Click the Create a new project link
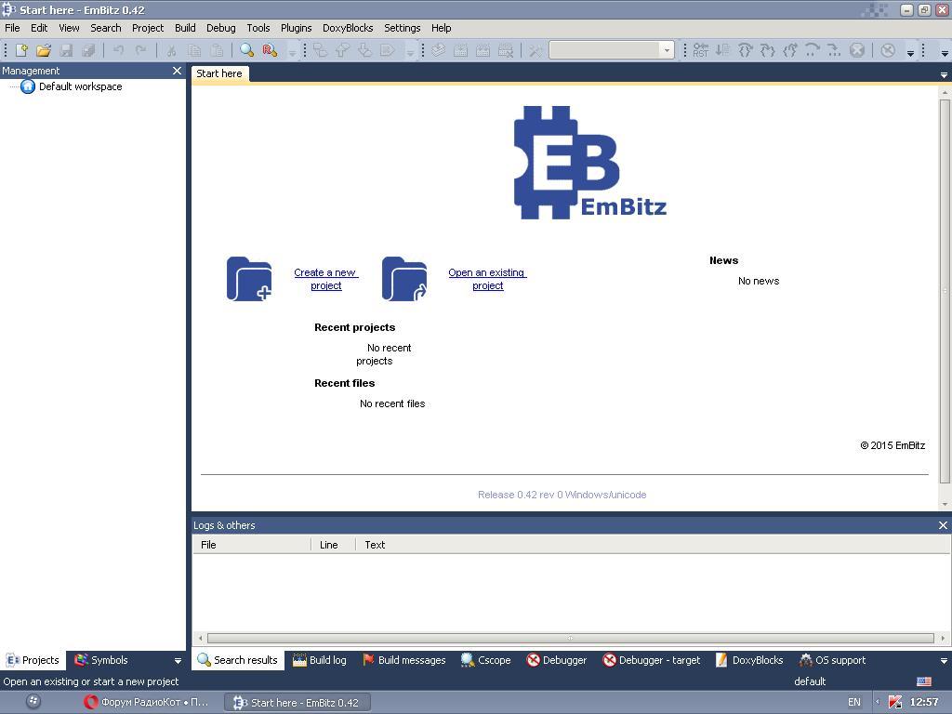This screenshot has width=952, height=714. point(326,279)
